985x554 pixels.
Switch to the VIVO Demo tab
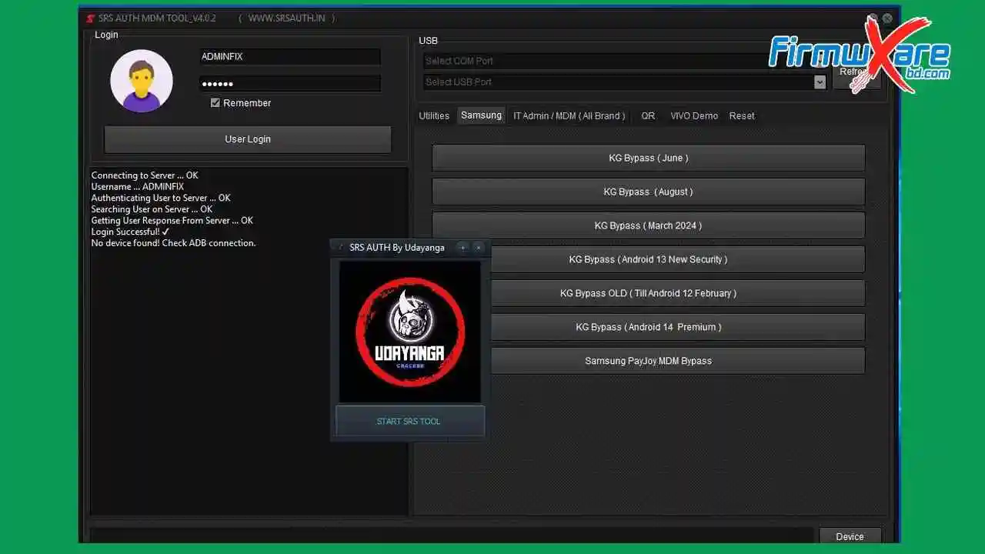pos(694,115)
